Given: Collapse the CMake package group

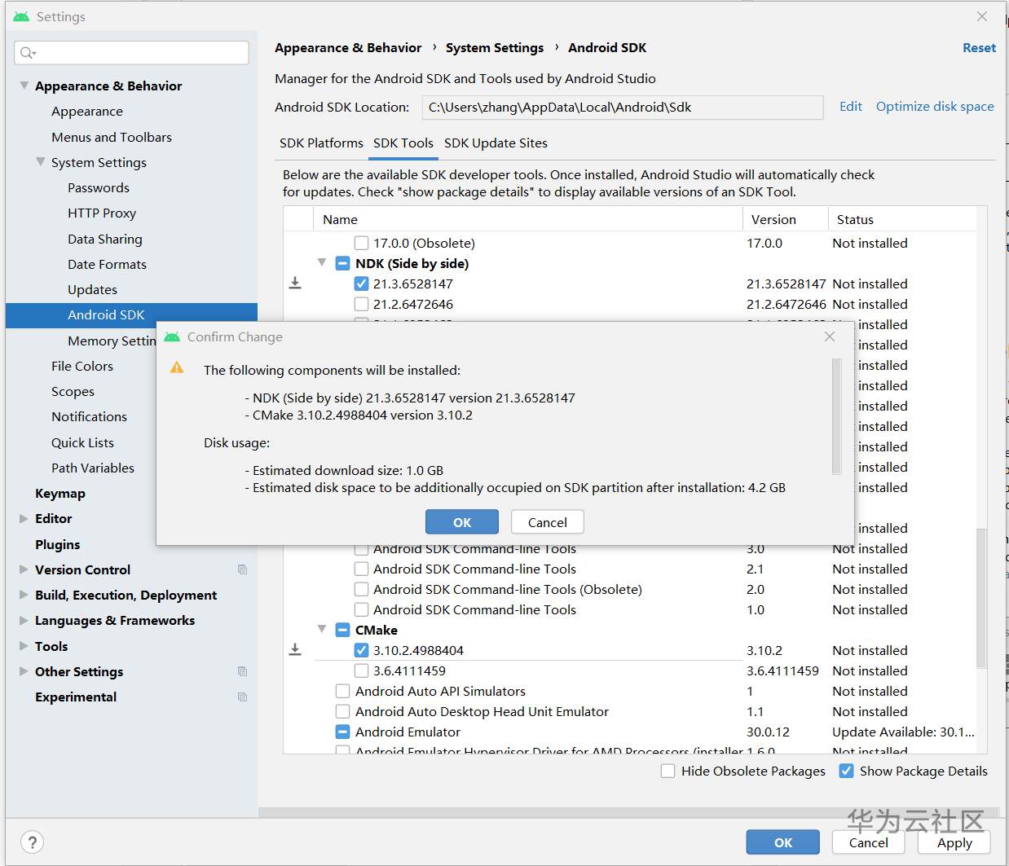Looking at the screenshot, I should tap(322, 629).
